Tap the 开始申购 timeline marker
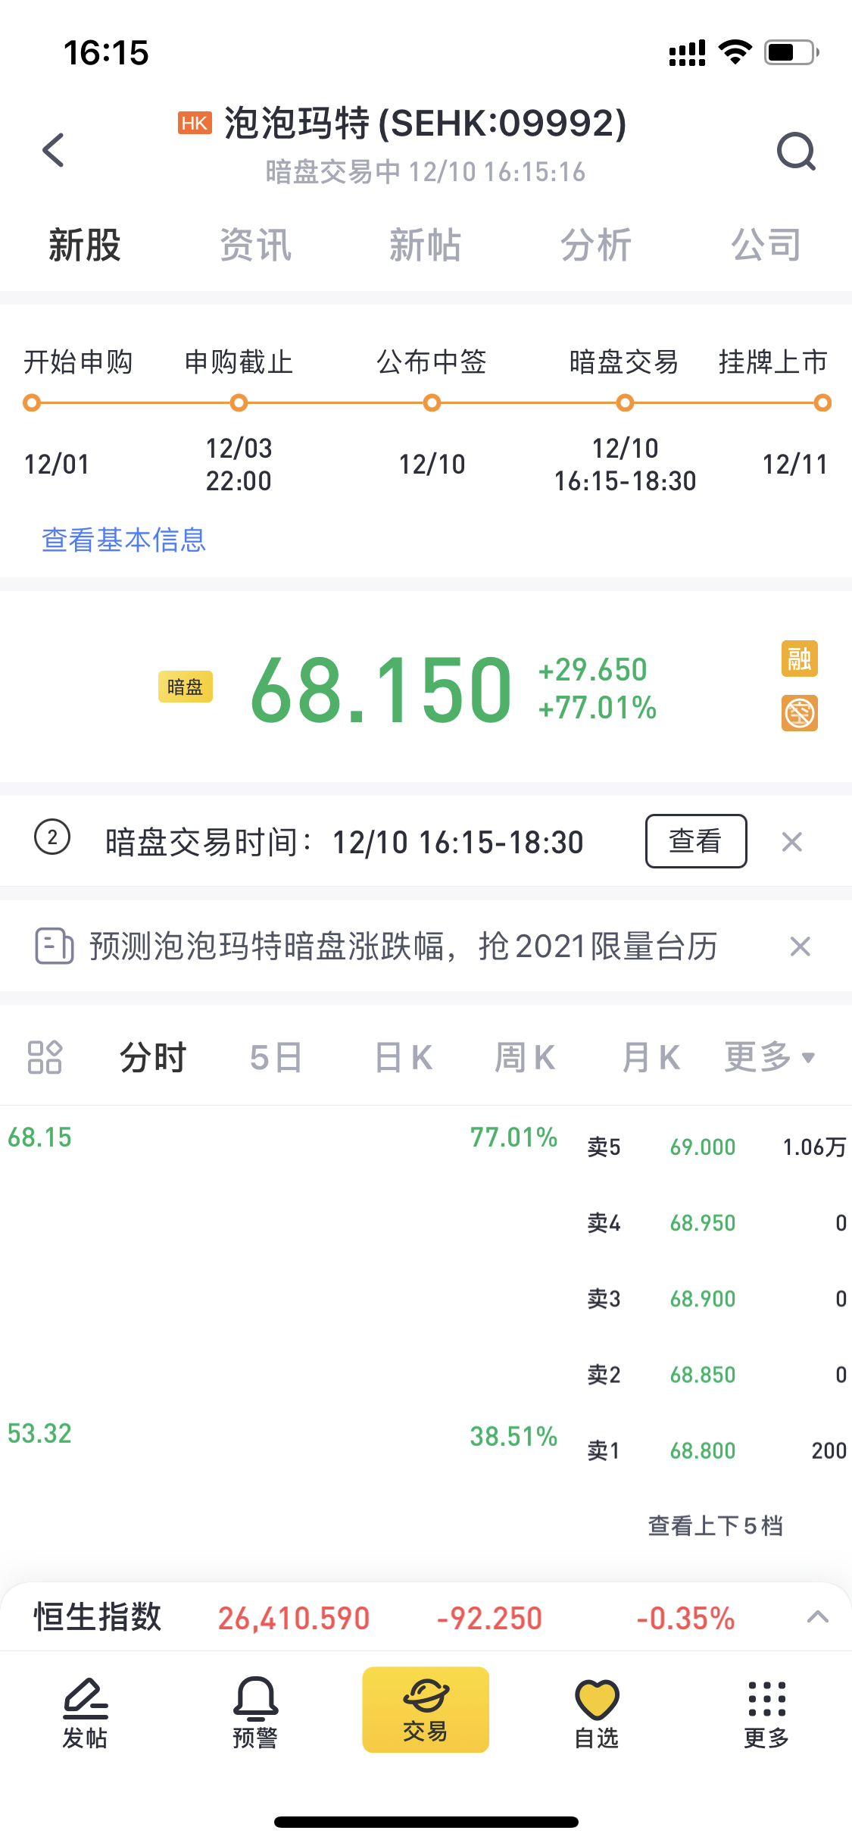852x1846 pixels. (32, 402)
